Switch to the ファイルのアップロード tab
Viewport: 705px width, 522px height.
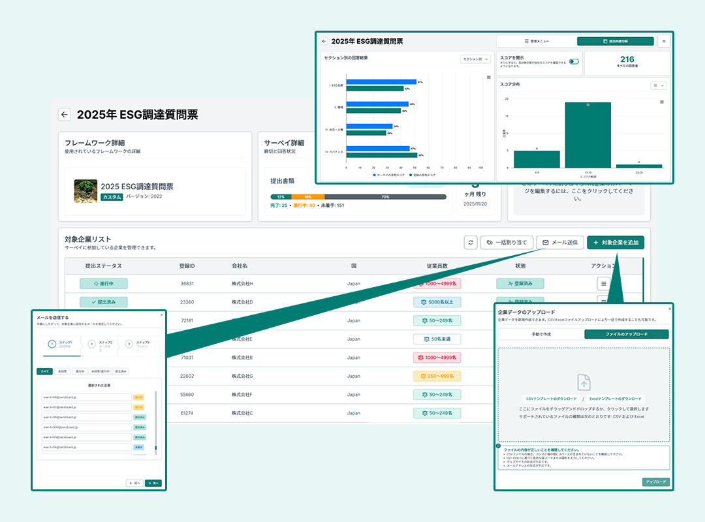click(627, 334)
